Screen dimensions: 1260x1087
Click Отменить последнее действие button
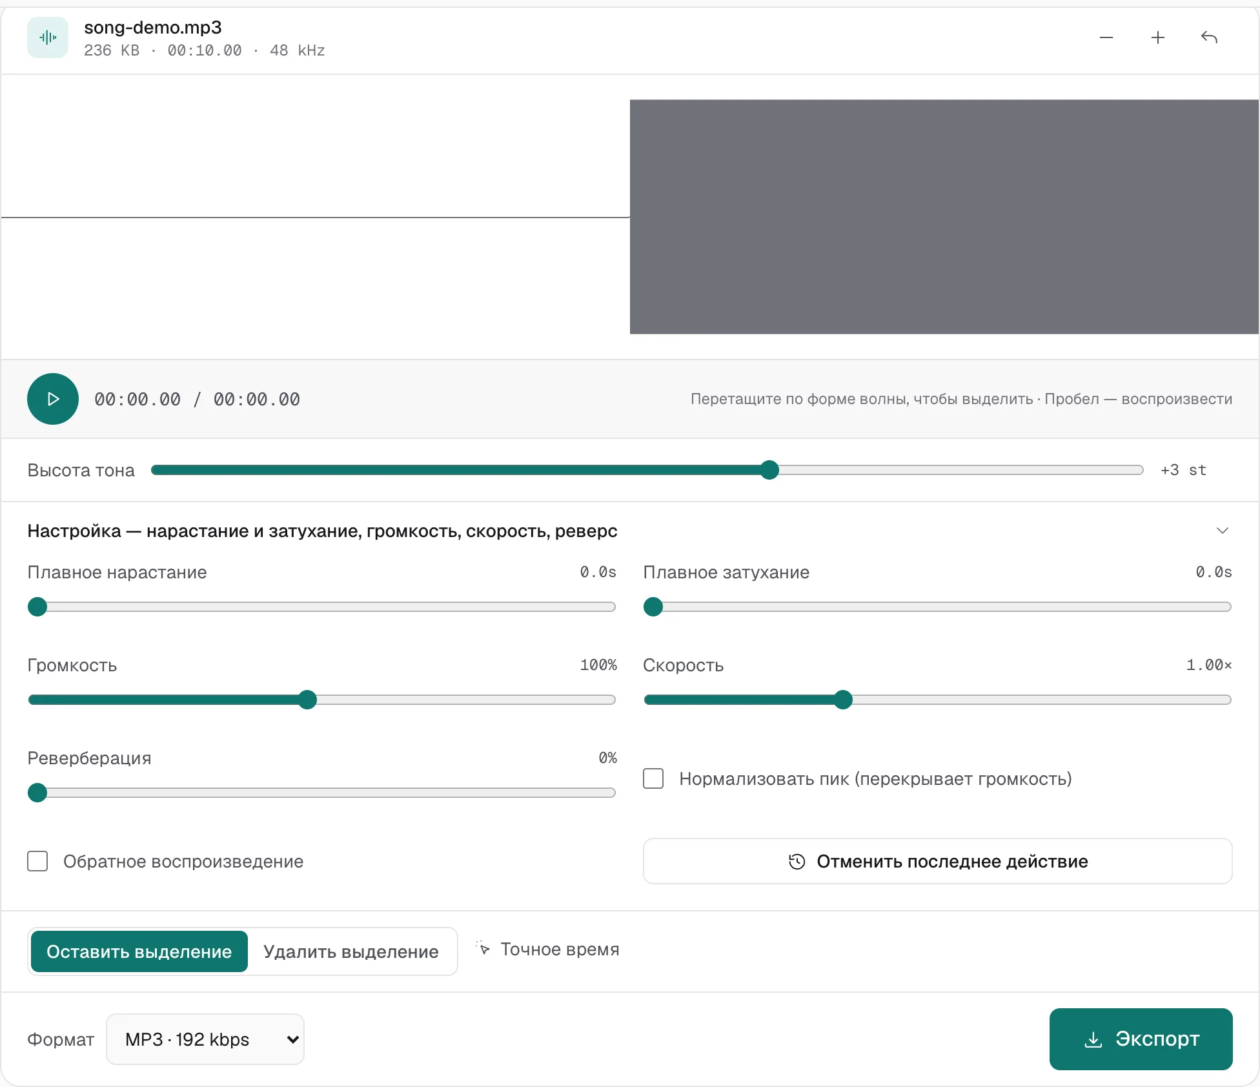coord(937,861)
